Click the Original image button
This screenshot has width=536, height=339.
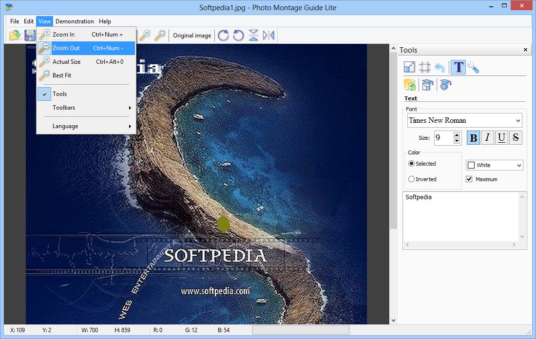pos(192,36)
